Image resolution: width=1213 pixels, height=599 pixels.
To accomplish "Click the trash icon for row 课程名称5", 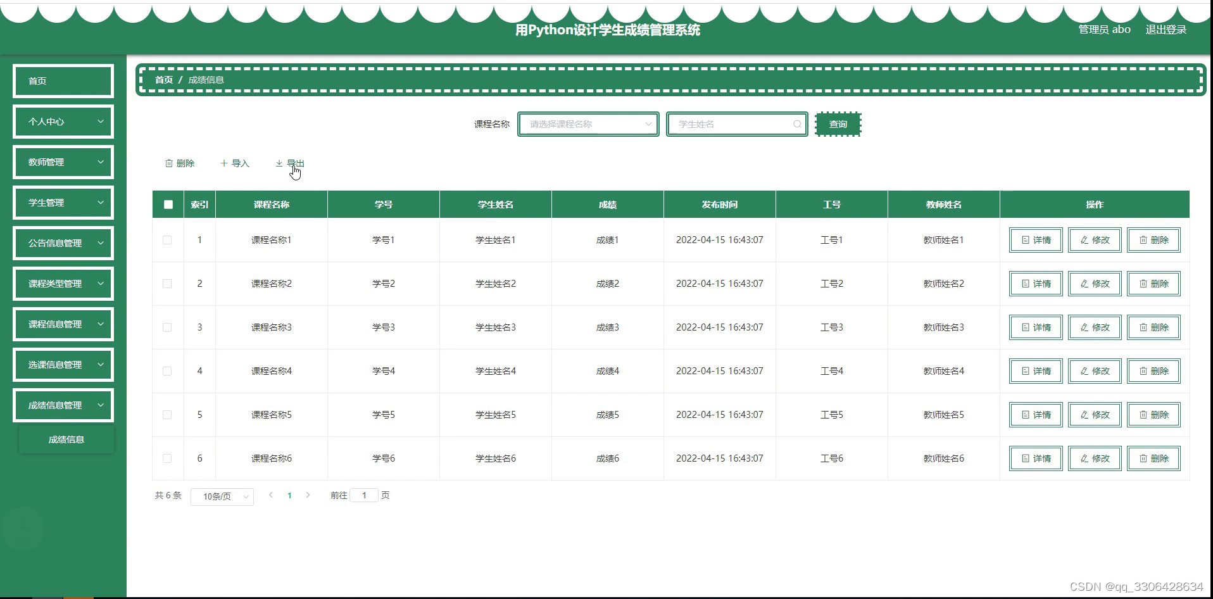I will (x=1143, y=415).
